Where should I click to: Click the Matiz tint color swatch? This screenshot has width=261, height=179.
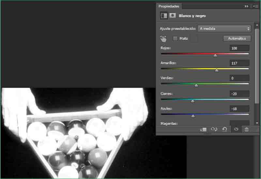[194, 38]
